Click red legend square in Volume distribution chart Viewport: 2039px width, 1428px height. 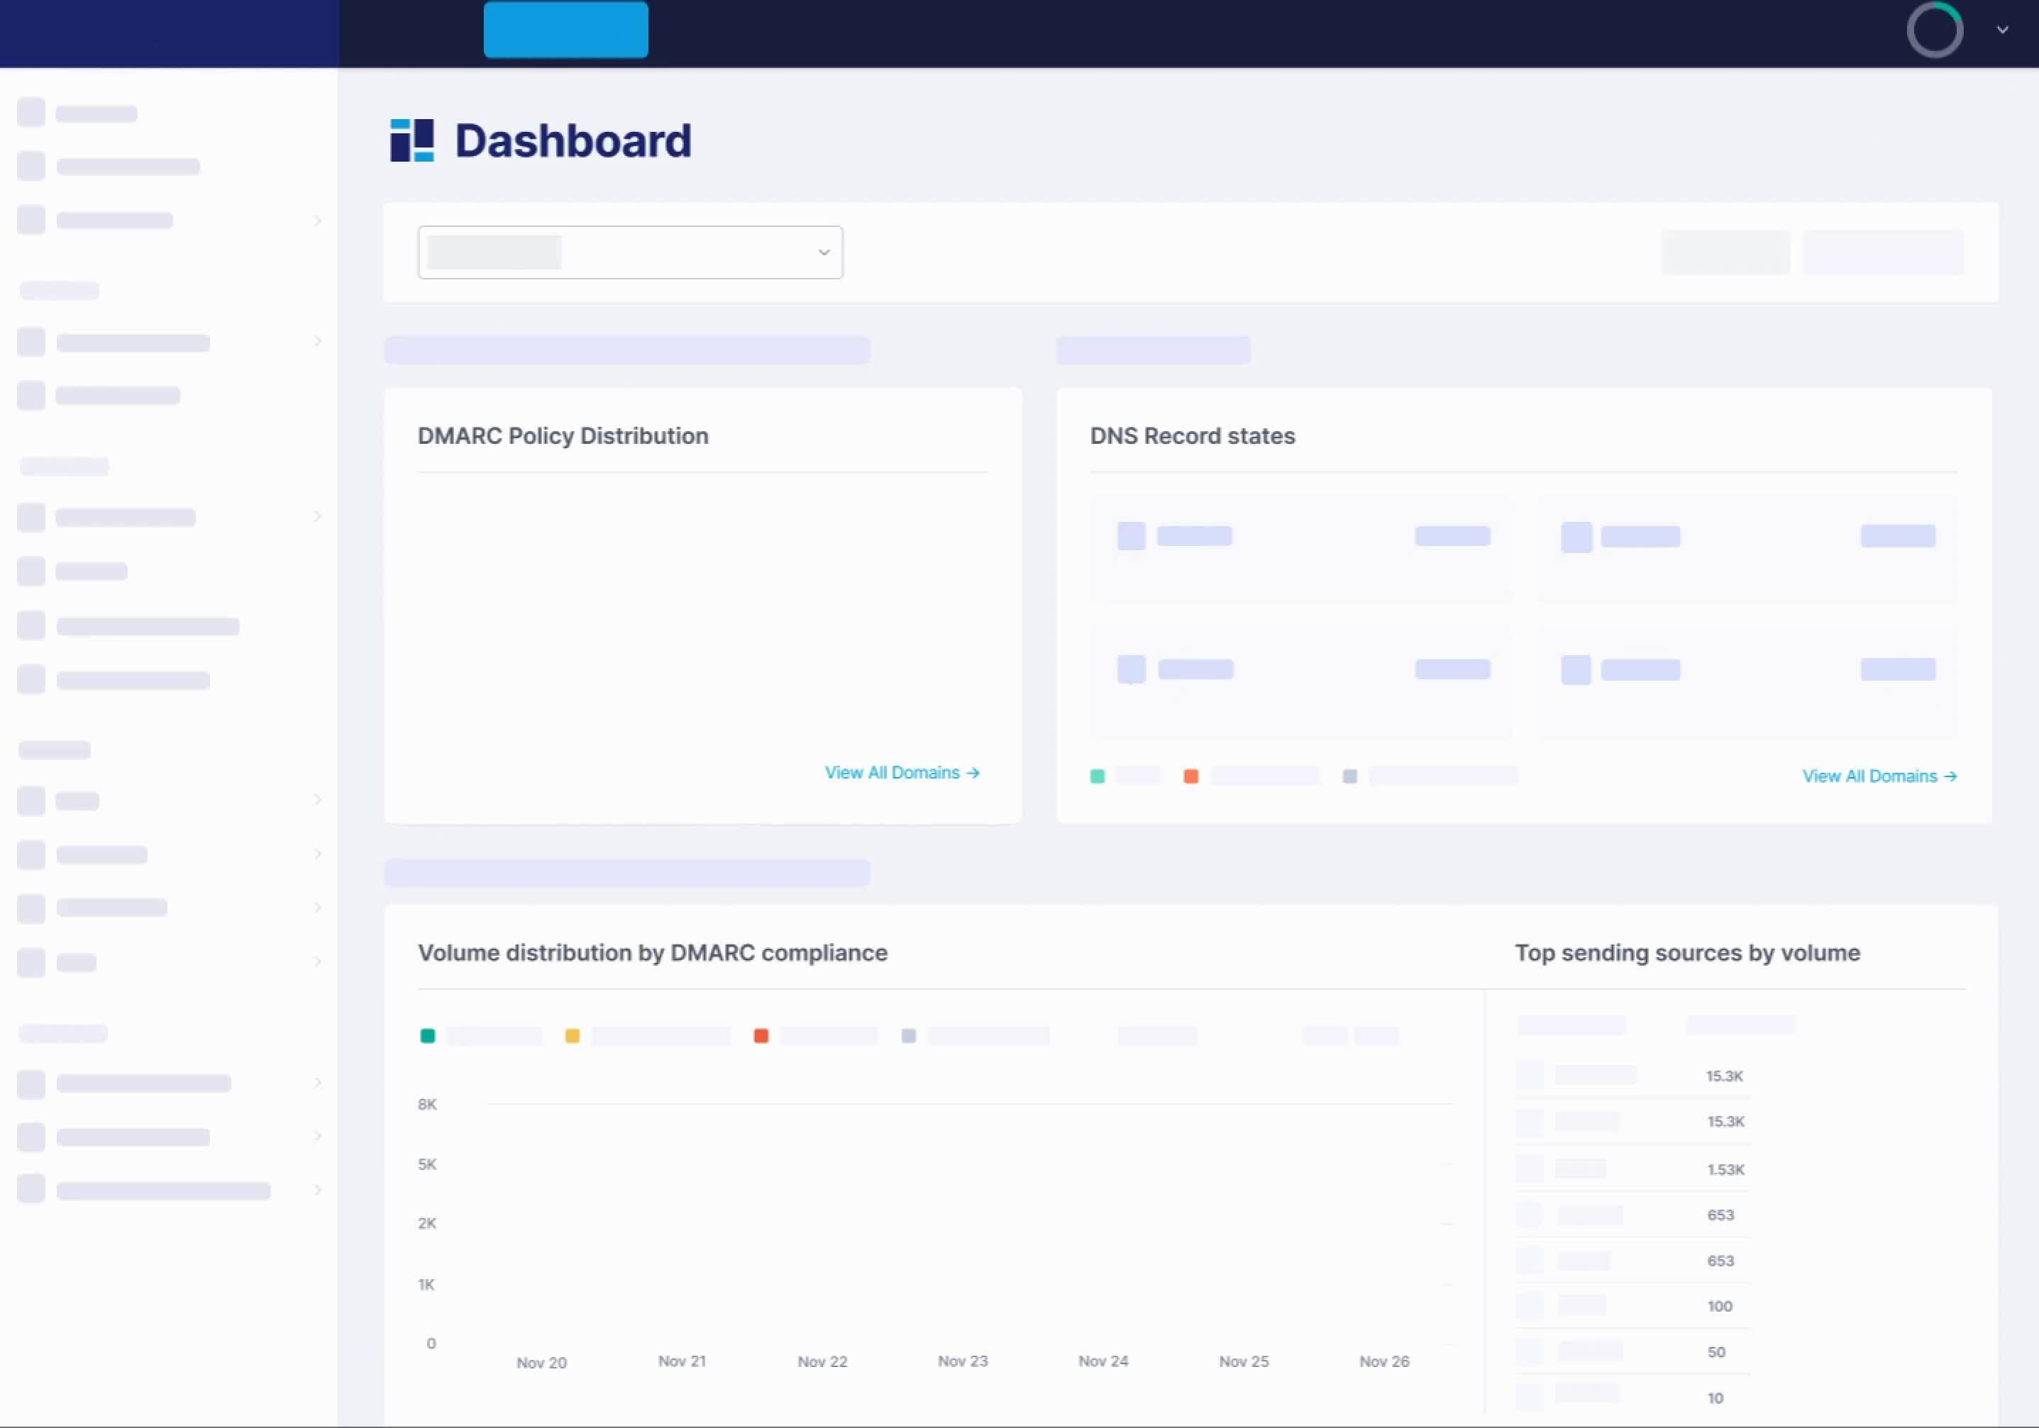point(761,1036)
